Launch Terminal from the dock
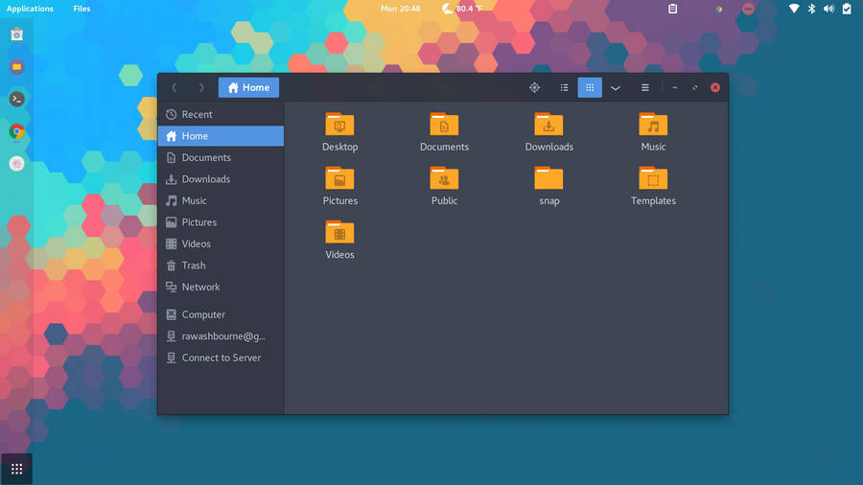863x485 pixels. (16, 99)
